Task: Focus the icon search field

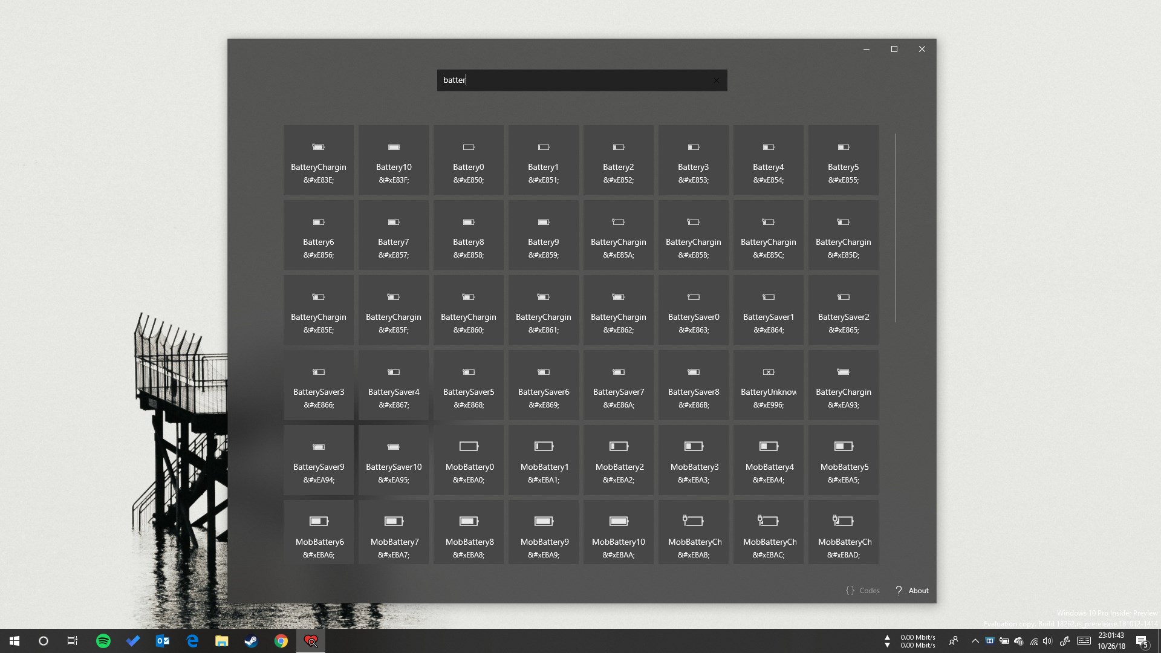Action: tap(574, 80)
